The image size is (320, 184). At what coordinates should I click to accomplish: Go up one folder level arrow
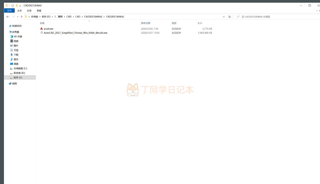tap(22, 17)
